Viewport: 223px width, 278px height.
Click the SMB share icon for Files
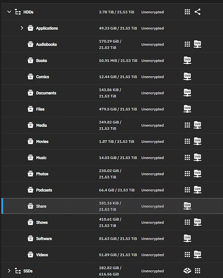click(x=187, y=109)
